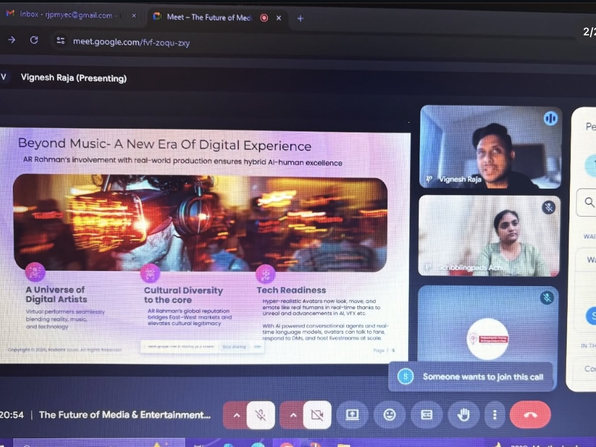This screenshot has width=596, height=447.
Task: Click the site info icon in address bar
Action: (60, 41)
